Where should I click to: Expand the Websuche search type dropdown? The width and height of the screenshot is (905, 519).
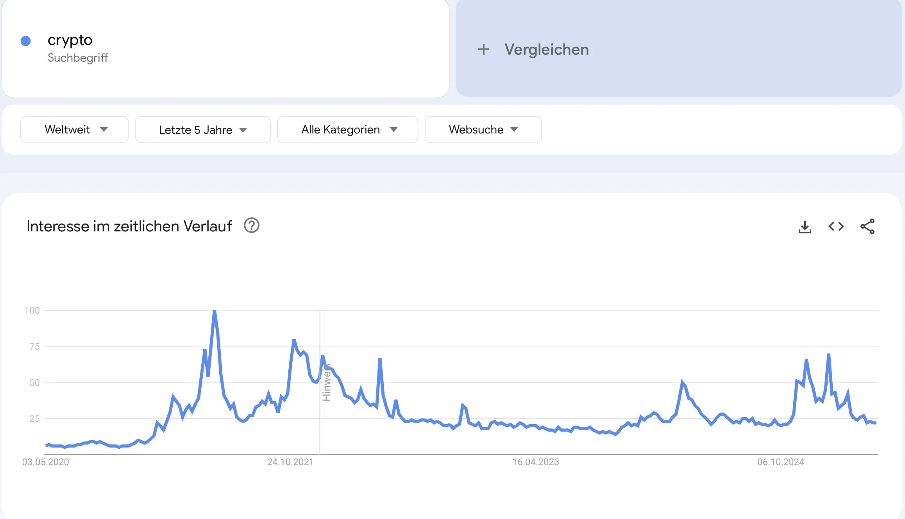tap(483, 130)
